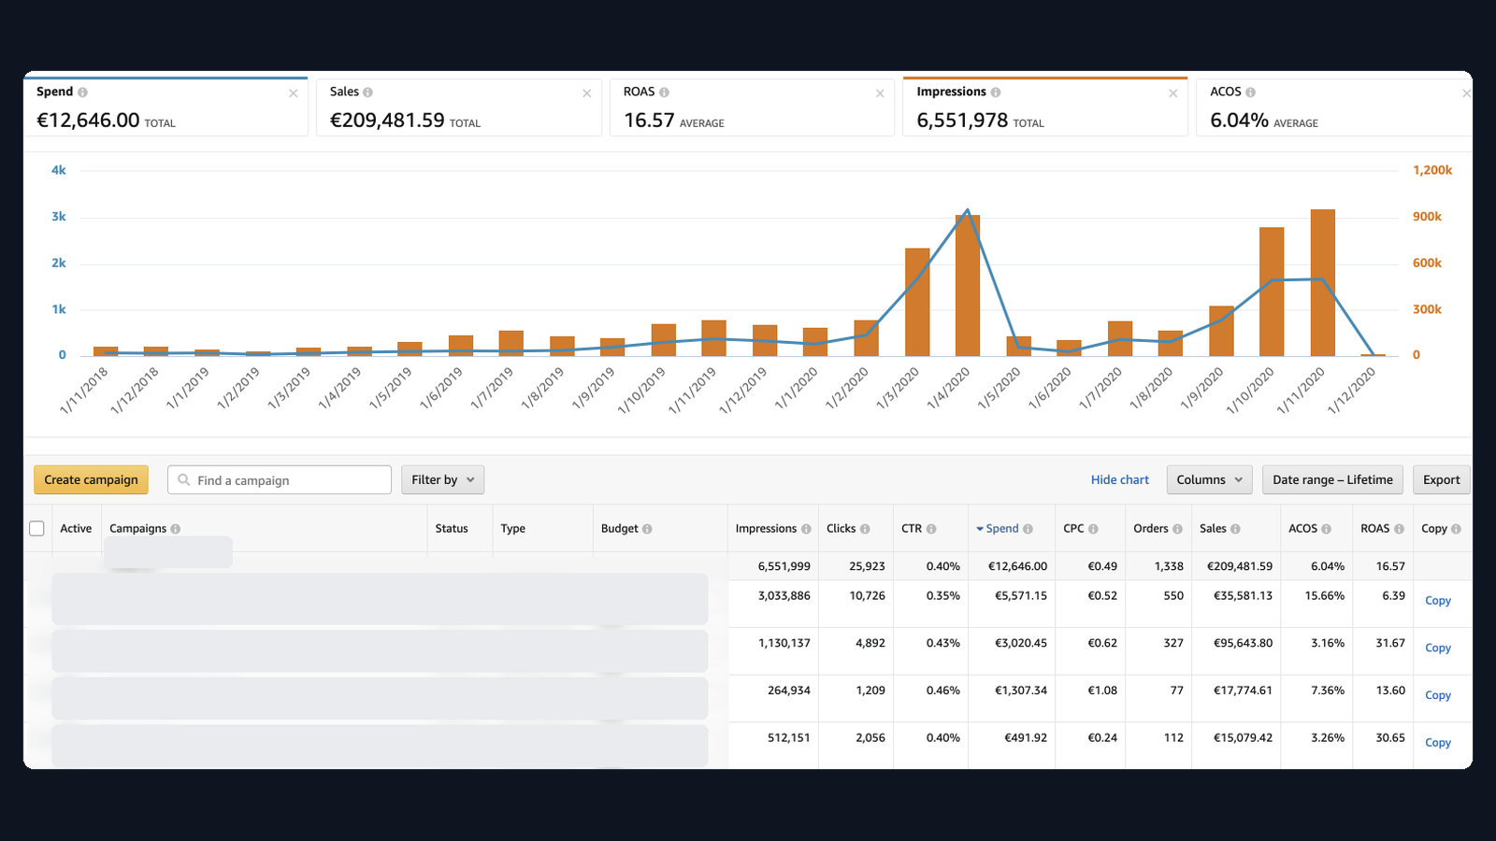The height and width of the screenshot is (841, 1496).
Task: Click the Create campaign button
Action: (x=91, y=479)
